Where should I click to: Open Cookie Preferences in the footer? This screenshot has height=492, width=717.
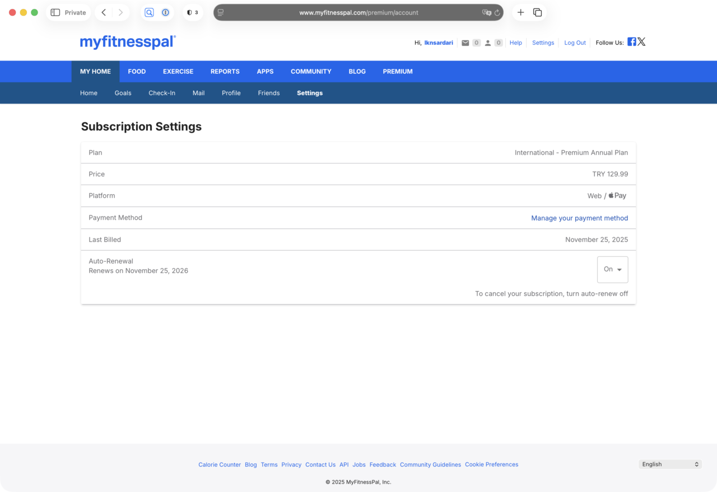(x=491, y=465)
